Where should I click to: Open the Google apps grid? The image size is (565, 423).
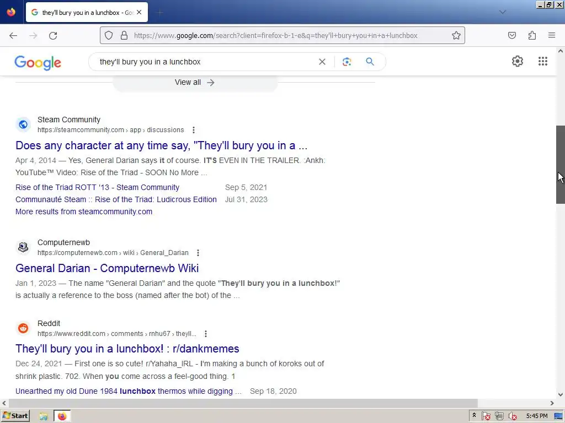[x=543, y=62]
